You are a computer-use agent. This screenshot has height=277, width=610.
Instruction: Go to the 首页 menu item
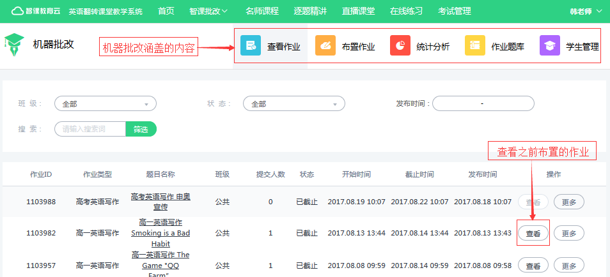[166, 11]
